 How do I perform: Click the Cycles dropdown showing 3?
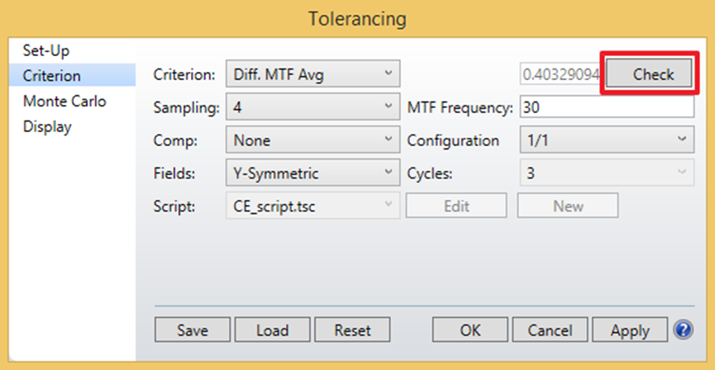tap(606, 173)
